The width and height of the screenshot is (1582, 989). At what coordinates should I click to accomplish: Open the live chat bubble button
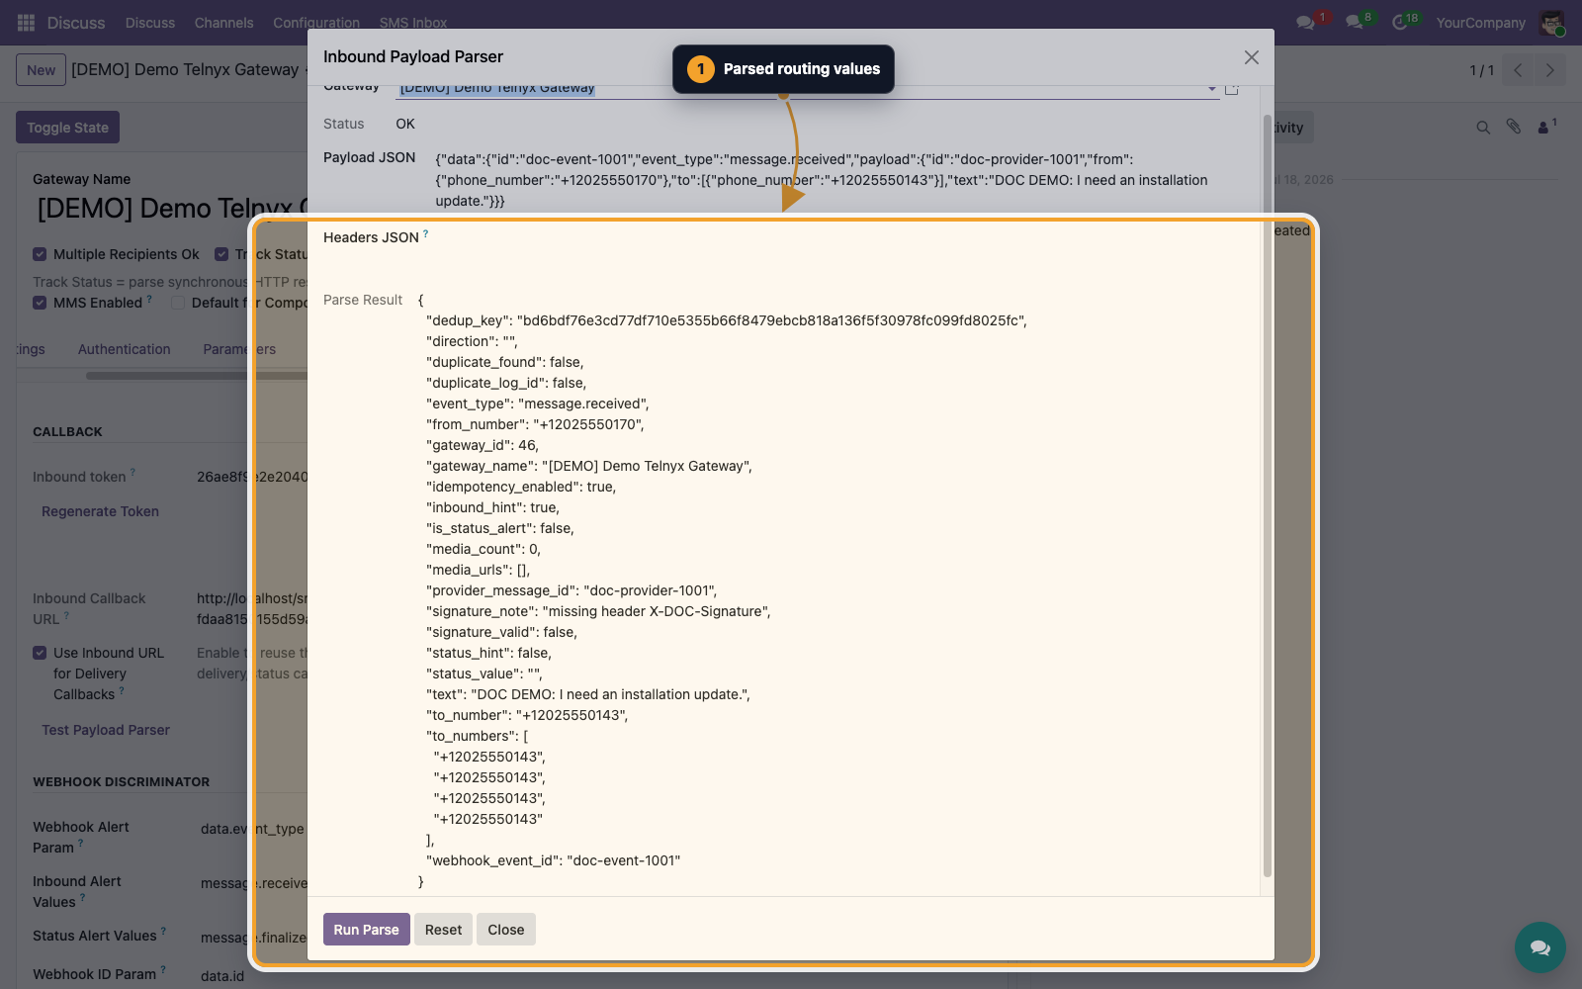[x=1539, y=947]
